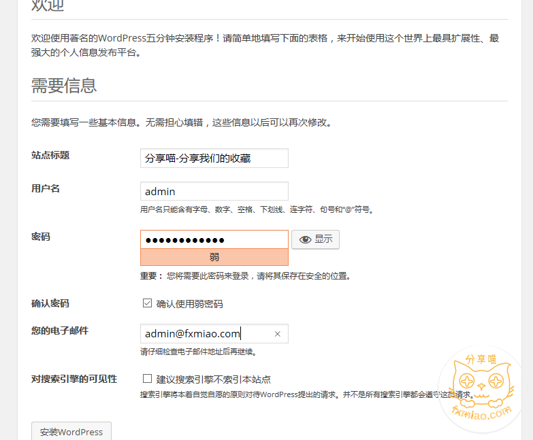
Task: Click the 重要 password notice text
Action: coord(246,275)
